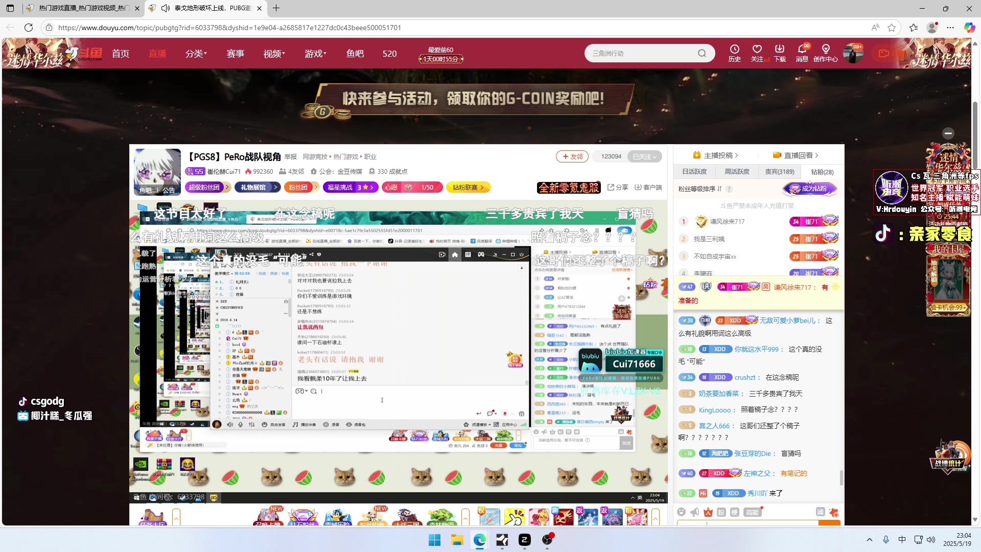Screen dimensions: 981x552
Task: Open the 历史 history icon
Action: (x=734, y=53)
